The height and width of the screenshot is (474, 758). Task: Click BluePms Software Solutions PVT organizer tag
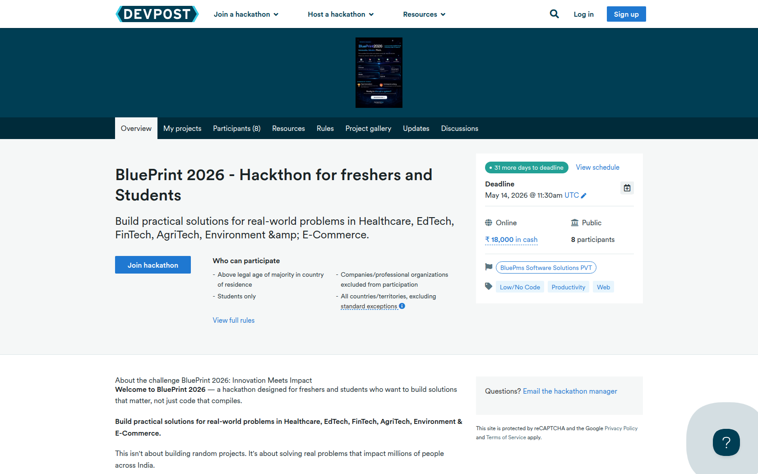(x=546, y=268)
